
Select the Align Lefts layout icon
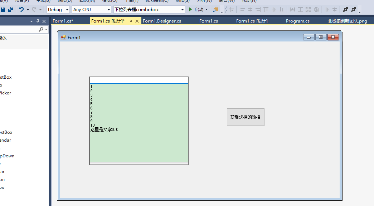(242, 10)
